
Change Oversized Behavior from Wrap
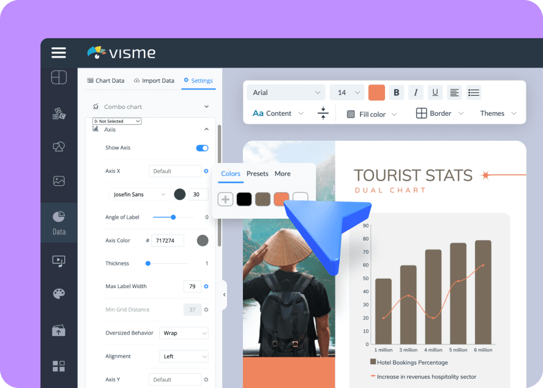point(183,333)
